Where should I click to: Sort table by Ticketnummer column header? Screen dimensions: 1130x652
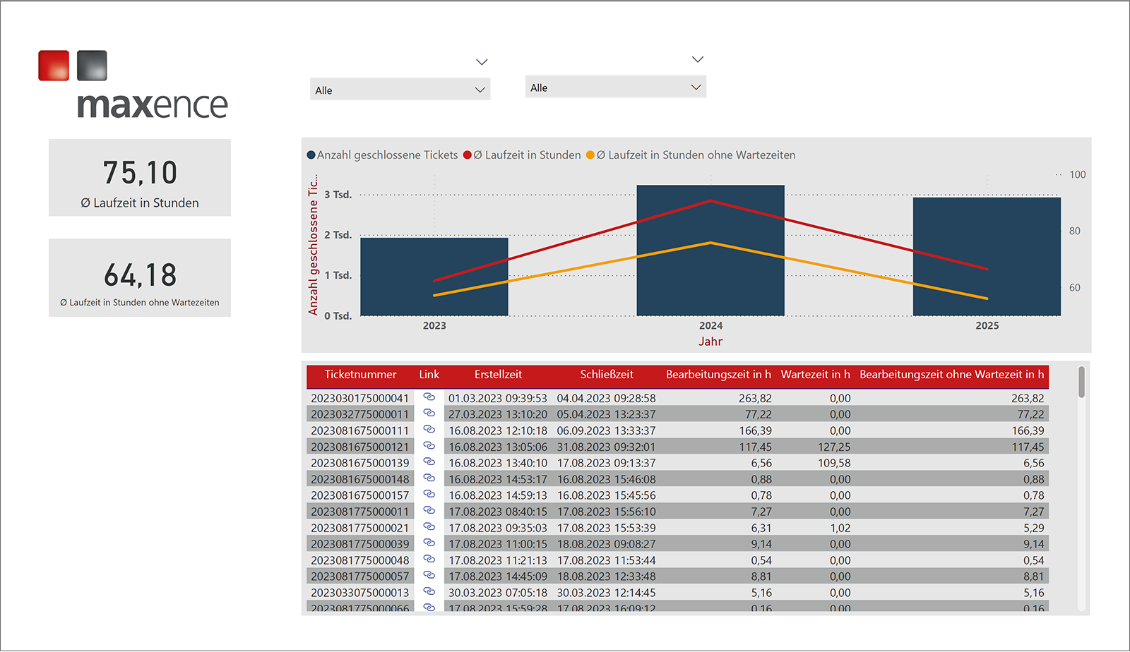[x=360, y=375]
